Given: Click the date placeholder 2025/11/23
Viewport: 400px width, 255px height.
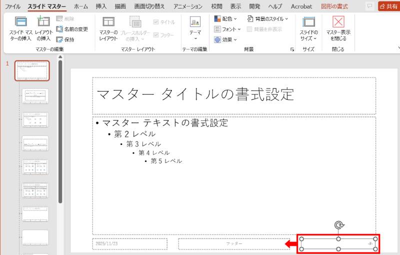Looking at the screenshot, I should point(130,244).
